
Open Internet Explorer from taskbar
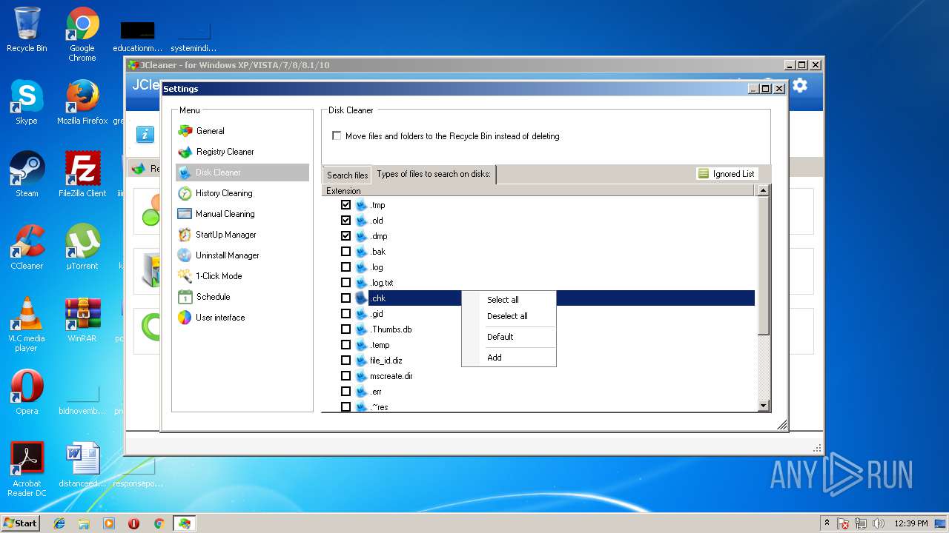pyautogui.click(x=59, y=523)
